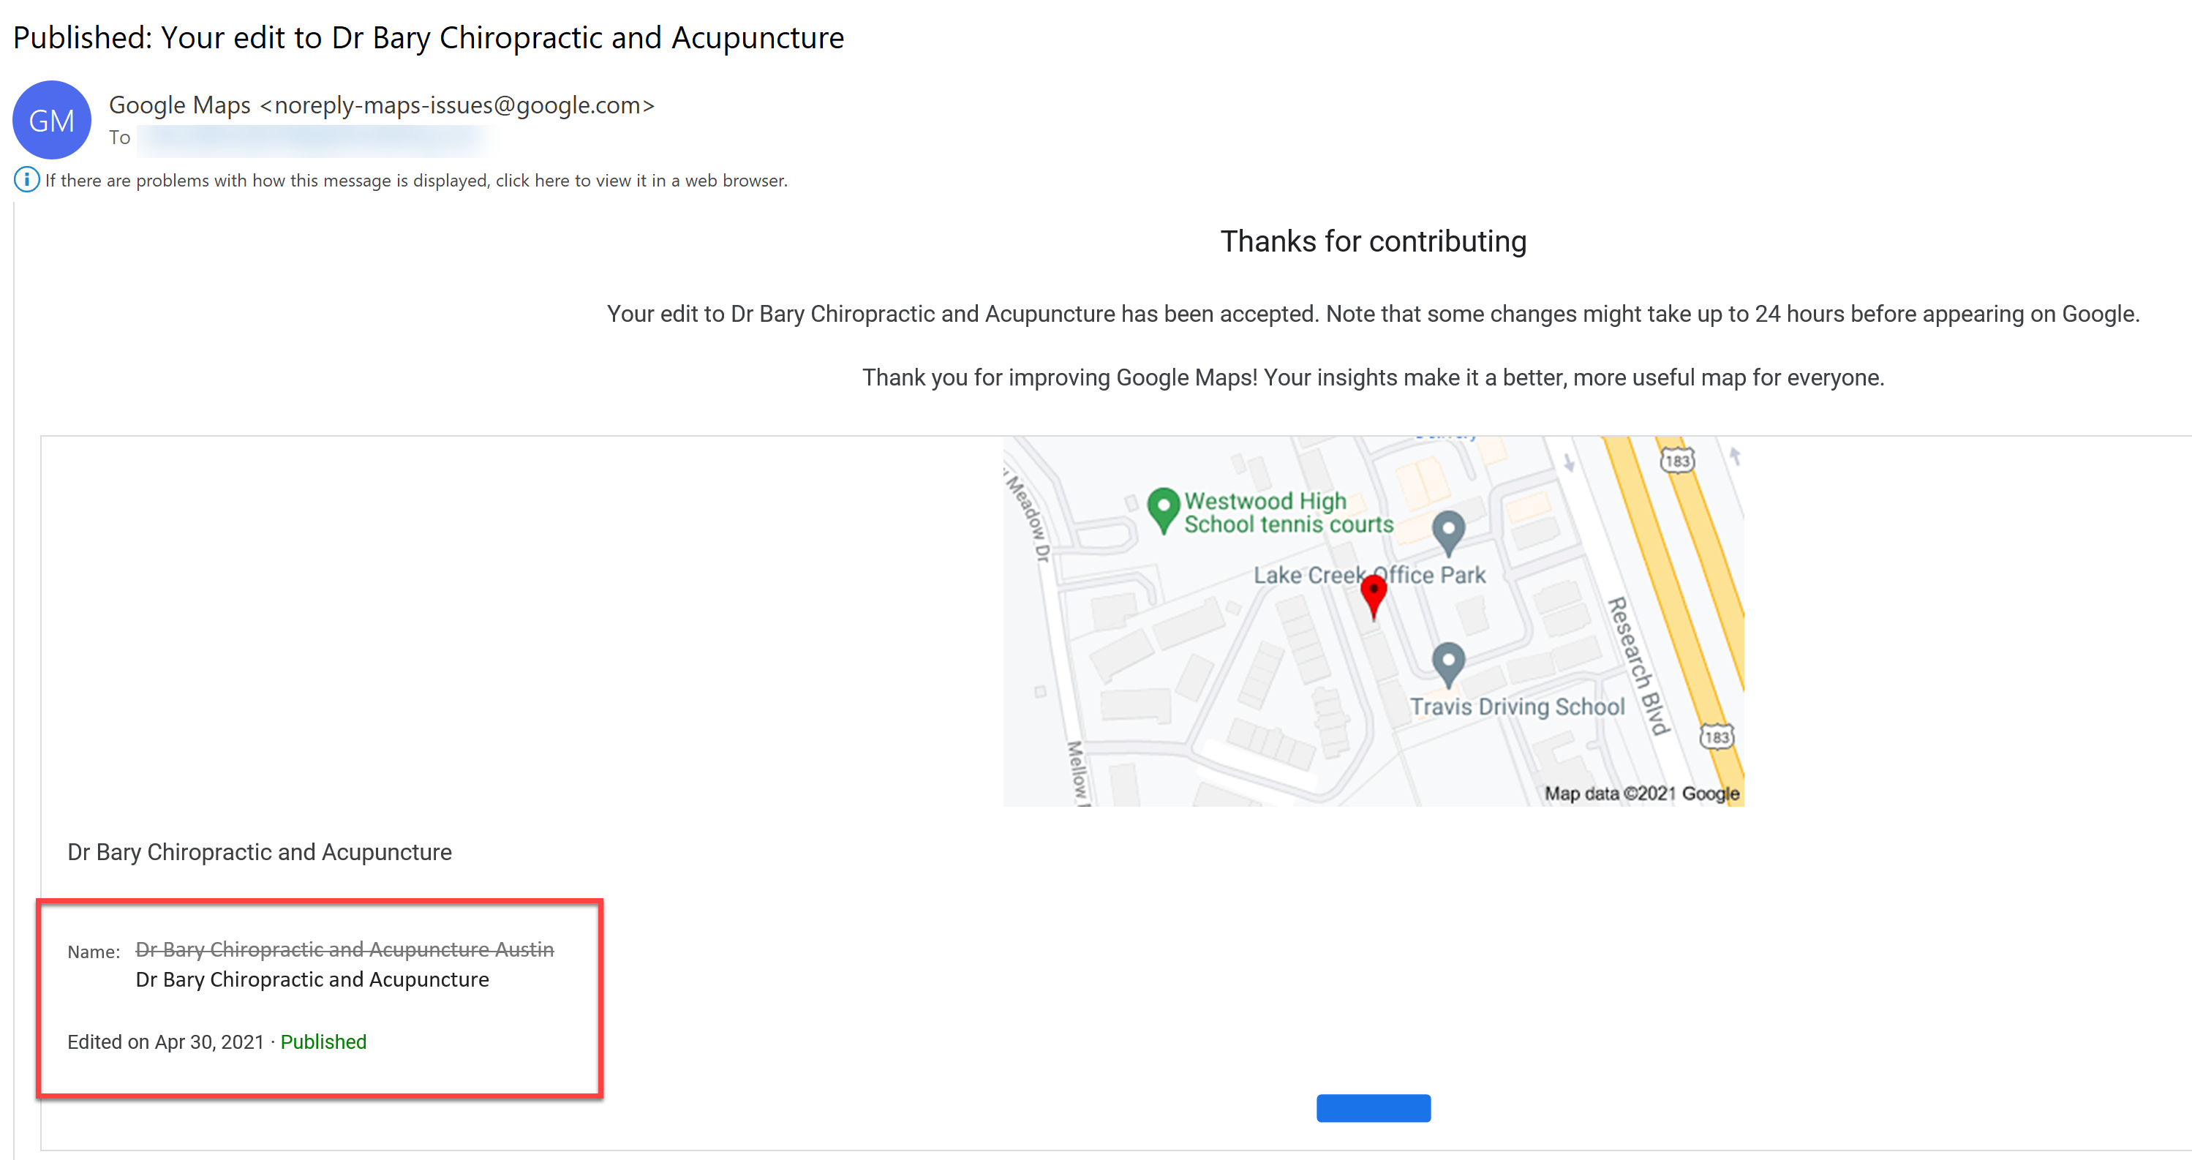Click the Travis Driving School map label
Screen dimensions: 2192x1160
(x=1517, y=707)
